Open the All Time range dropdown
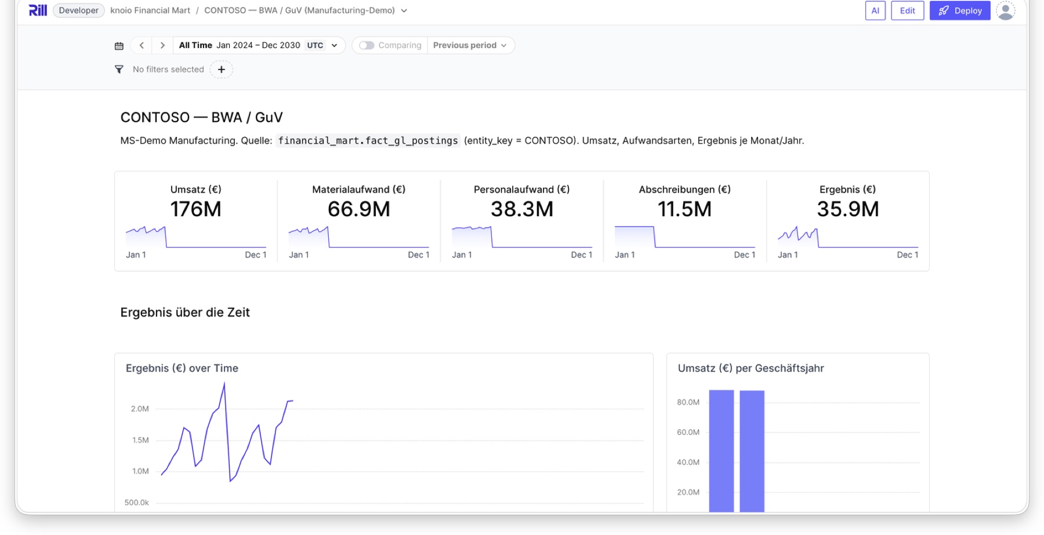The height and width of the screenshot is (535, 1044). tap(259, 45)
